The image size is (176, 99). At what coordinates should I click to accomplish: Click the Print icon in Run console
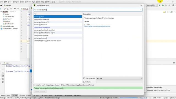point(3,79)
